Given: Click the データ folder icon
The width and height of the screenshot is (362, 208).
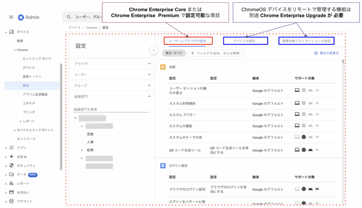Looking at the screenshot, I should click(12, 174).
